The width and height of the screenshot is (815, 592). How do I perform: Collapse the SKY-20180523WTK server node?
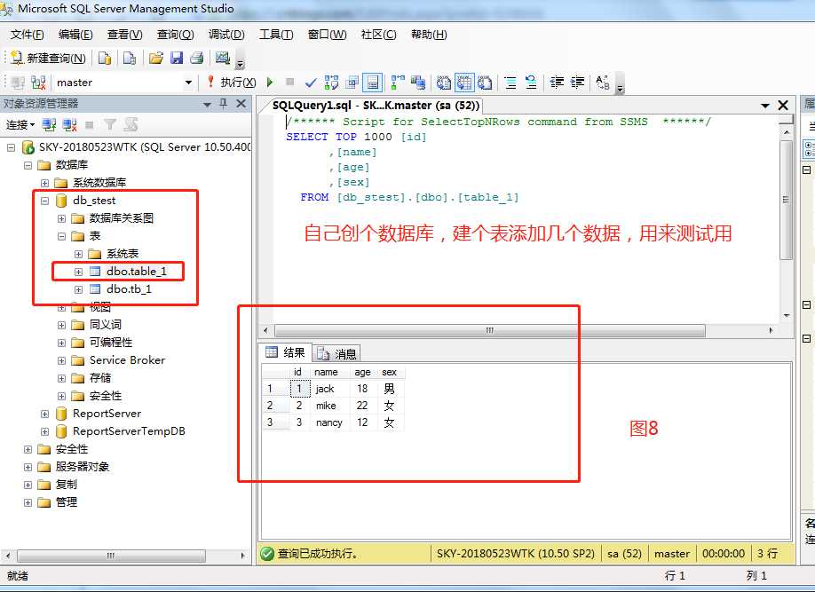[11, 147]
